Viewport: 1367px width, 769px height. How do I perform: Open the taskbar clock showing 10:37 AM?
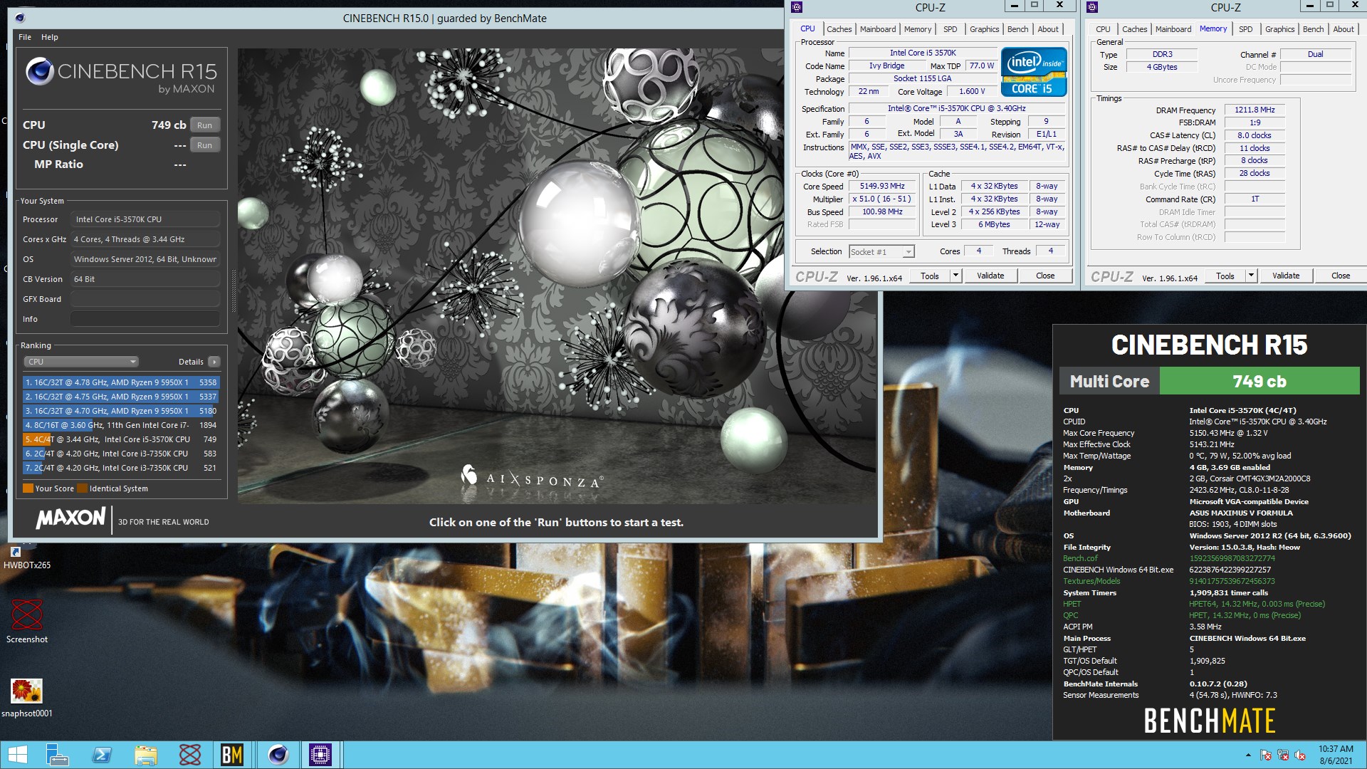click(1336, 755)
